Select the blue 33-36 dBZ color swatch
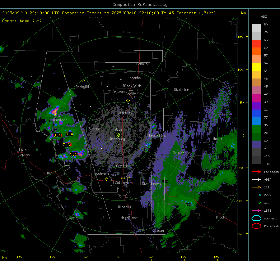280x261 pixels. pyautogui.click(x=256, y=114)
